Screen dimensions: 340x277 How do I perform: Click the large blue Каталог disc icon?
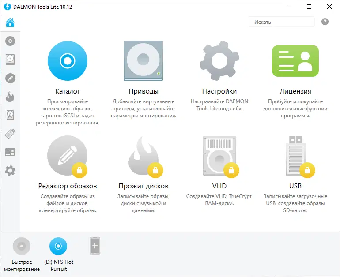tap(68, 61)
